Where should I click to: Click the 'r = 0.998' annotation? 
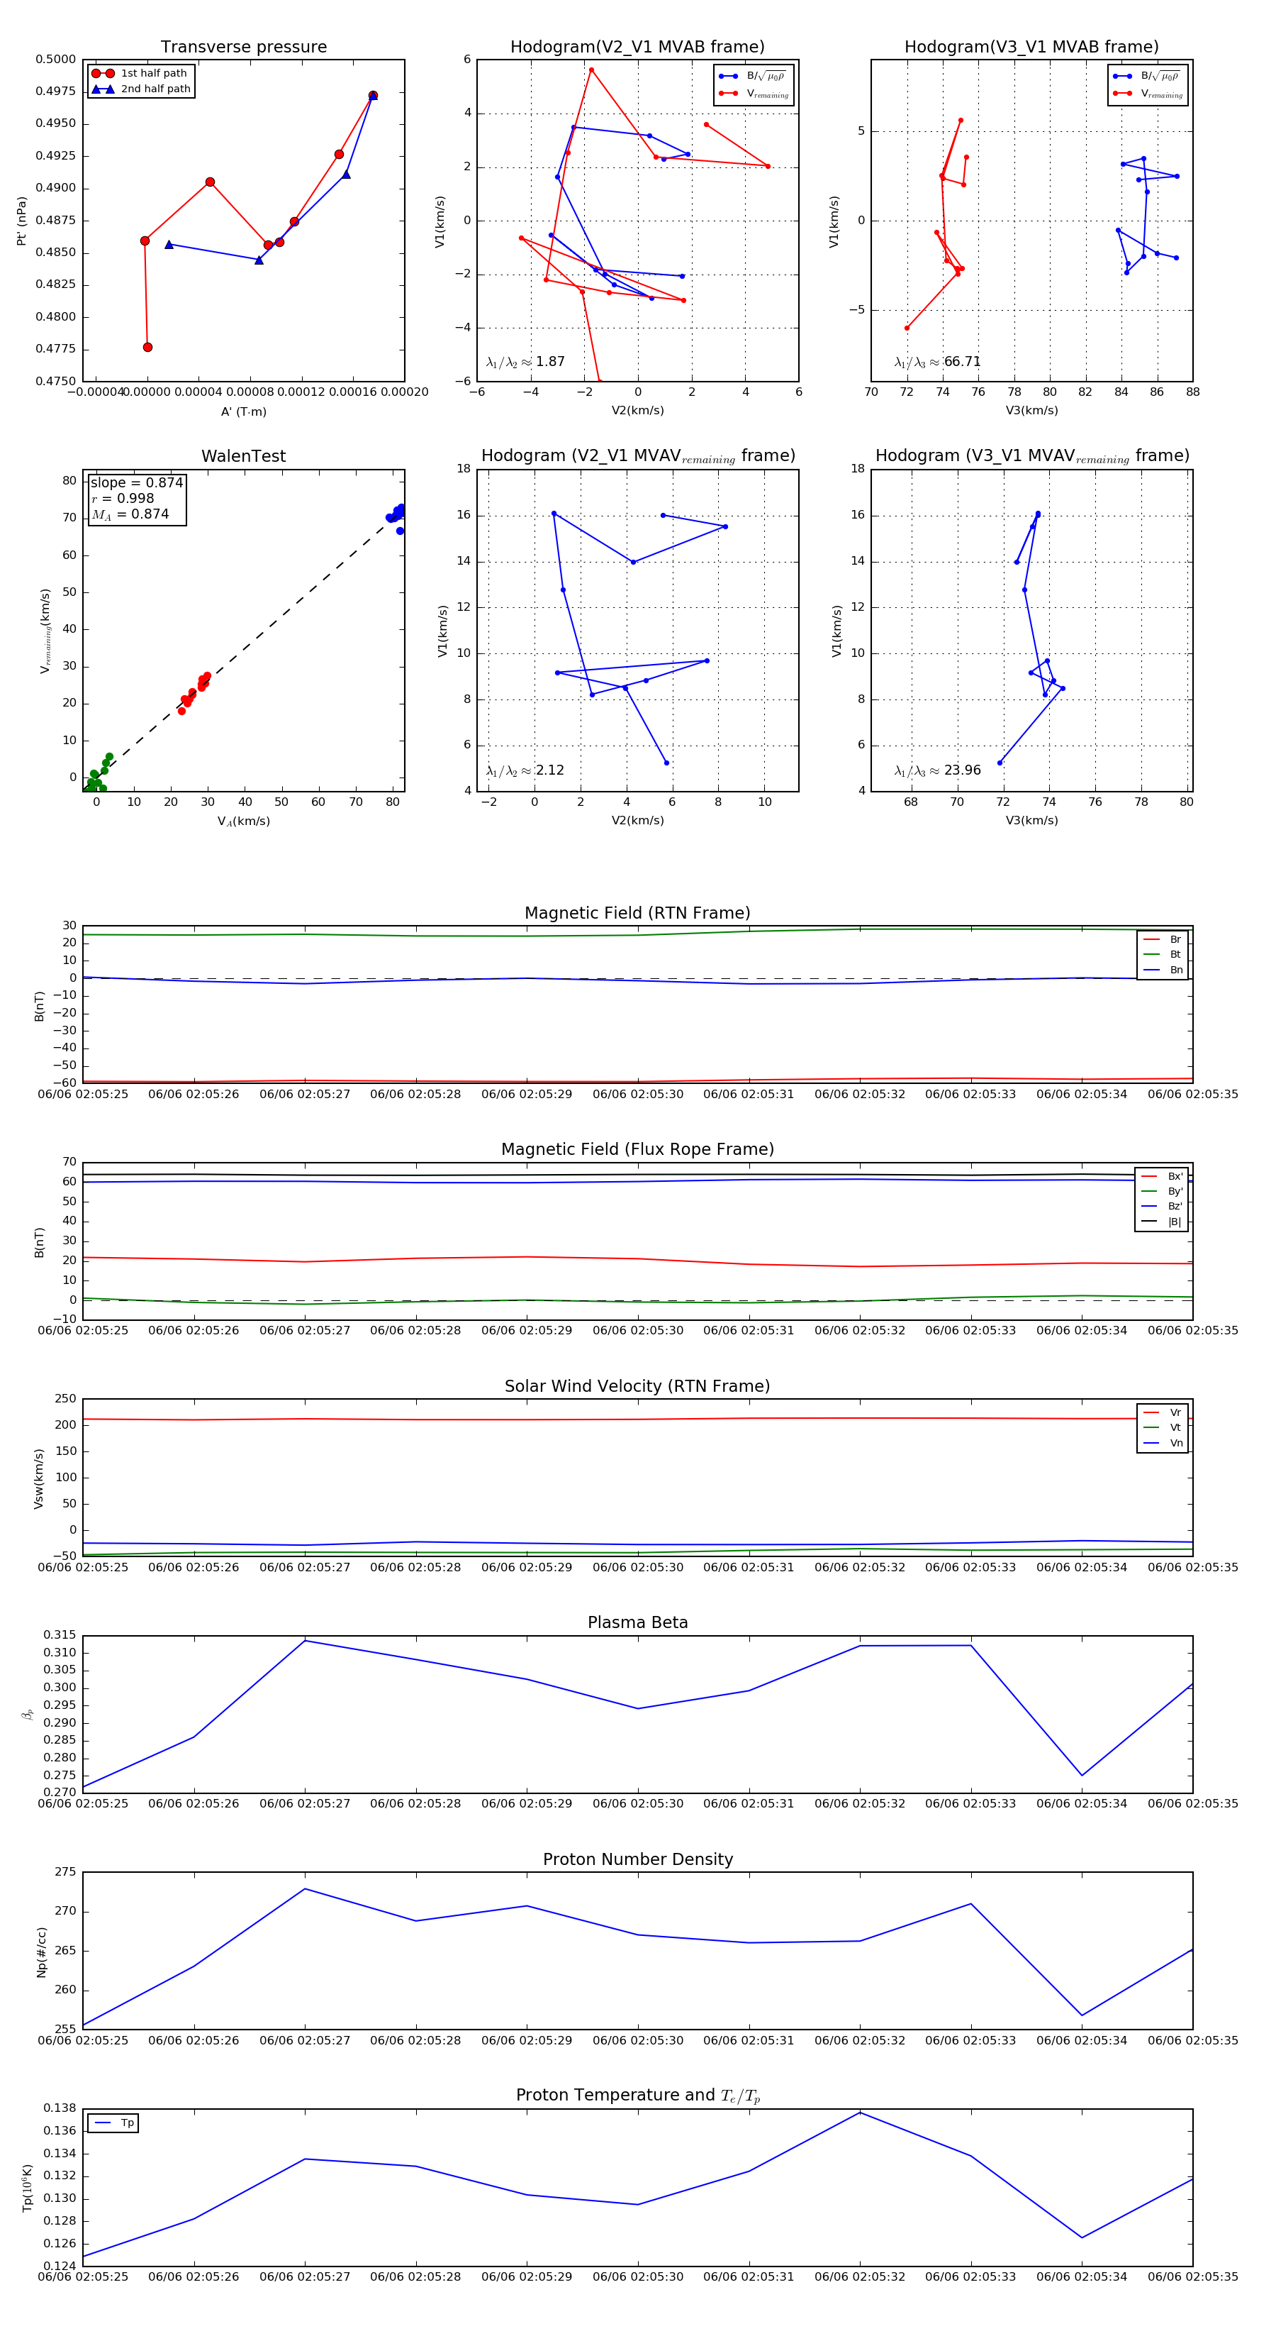(x=123, y=498)
